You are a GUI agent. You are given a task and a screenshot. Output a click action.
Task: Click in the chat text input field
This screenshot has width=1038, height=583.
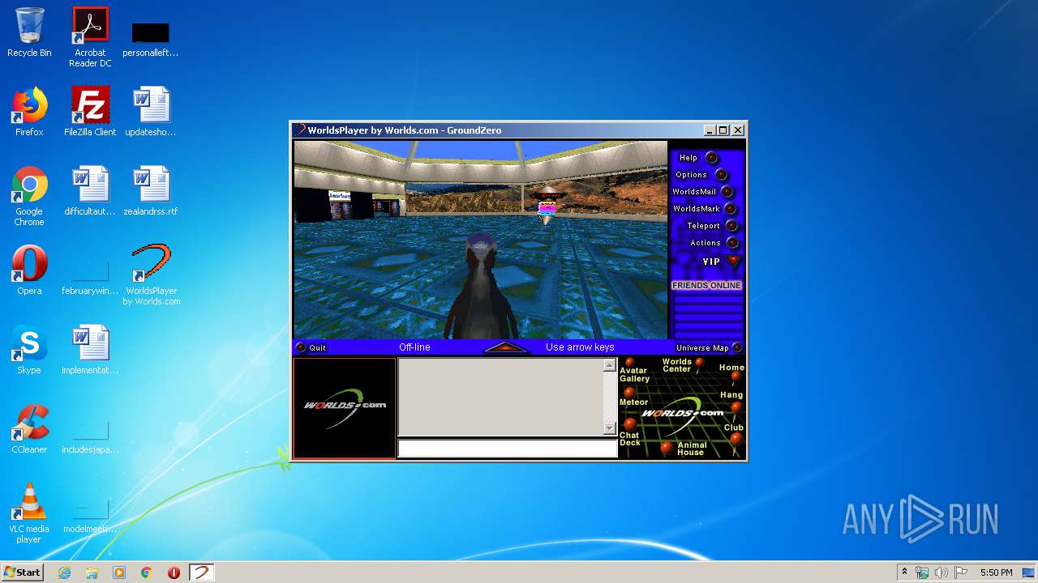(508, 449)
